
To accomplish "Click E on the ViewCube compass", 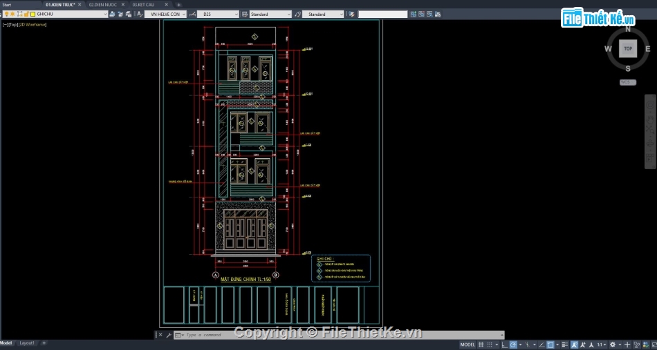I will click(648, 49).
